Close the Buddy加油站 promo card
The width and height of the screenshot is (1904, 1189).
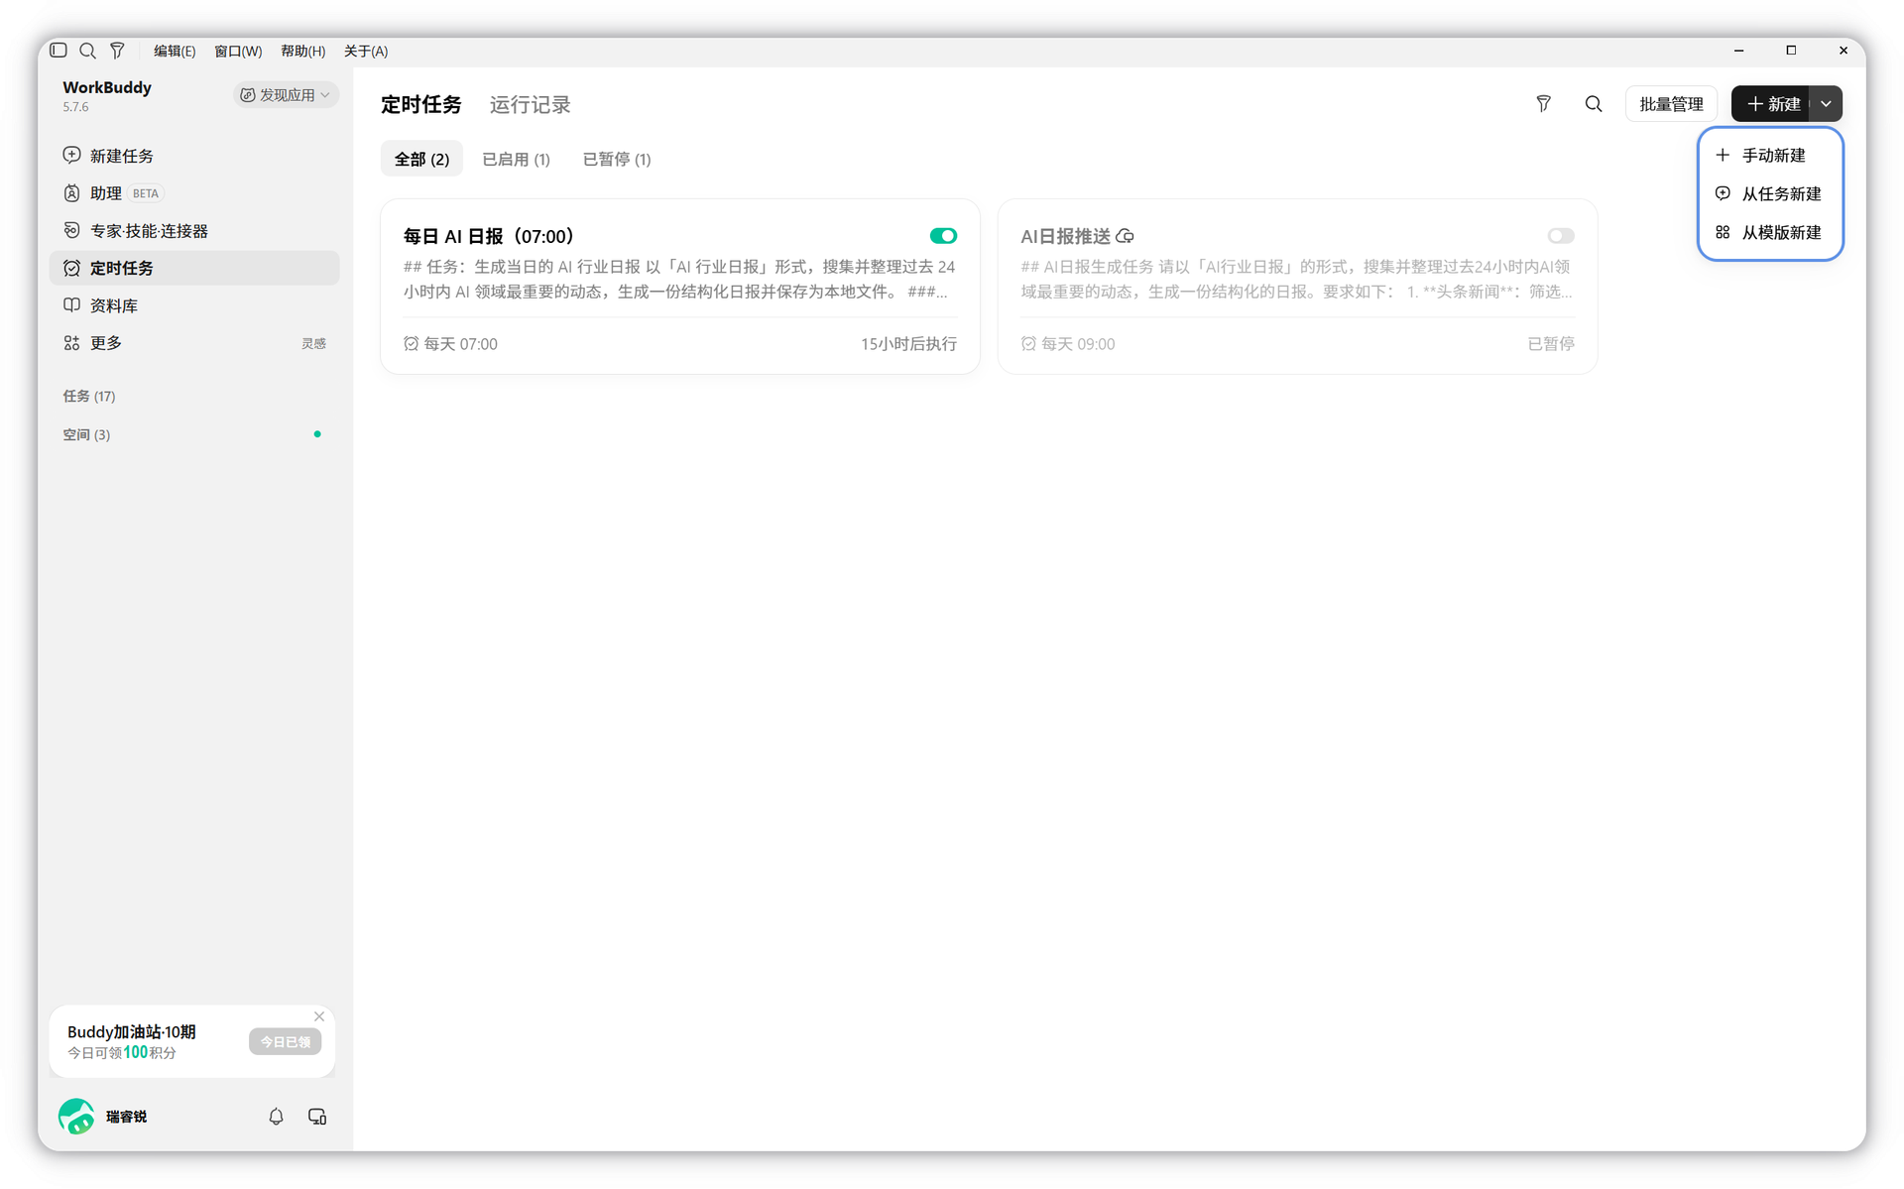(319, 1016)
